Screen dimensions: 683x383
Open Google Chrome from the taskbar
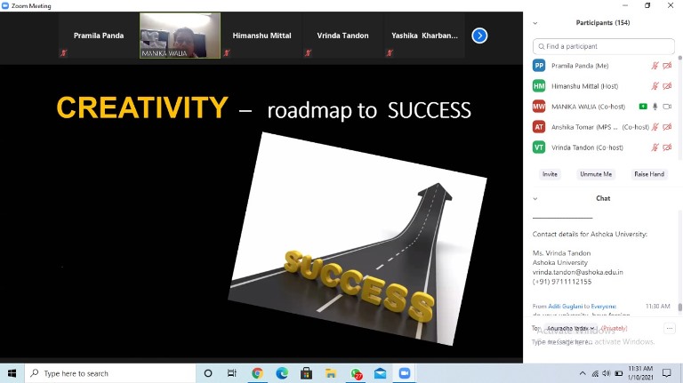(x=257, y=374)
